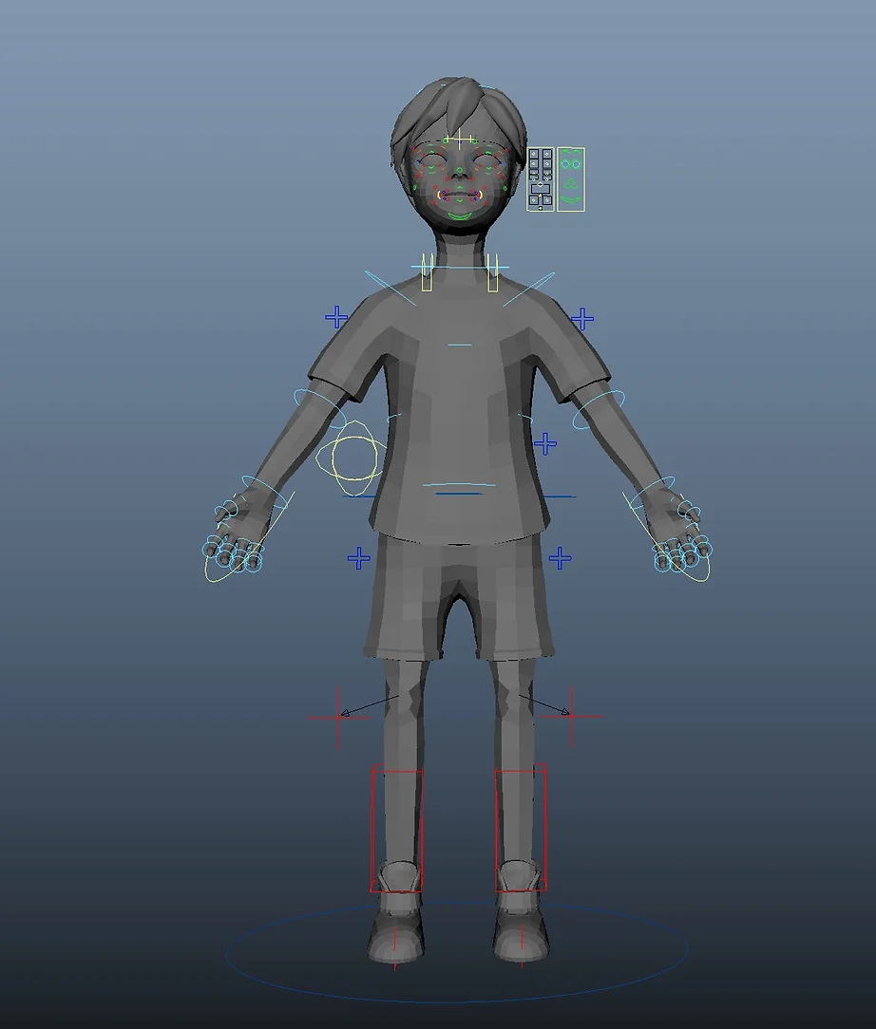
Task: Select the blue plus control at the viewer's-left hip
Action: coord(358,558)
